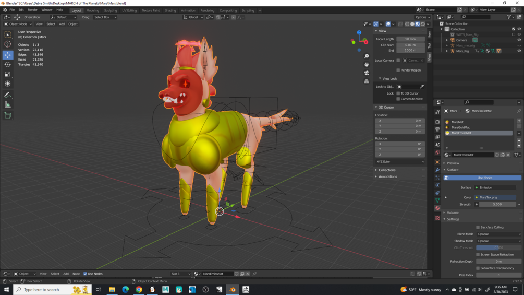Hide Camera using its outliner eye icon
The image size is (524, 295).
(519, 40)
